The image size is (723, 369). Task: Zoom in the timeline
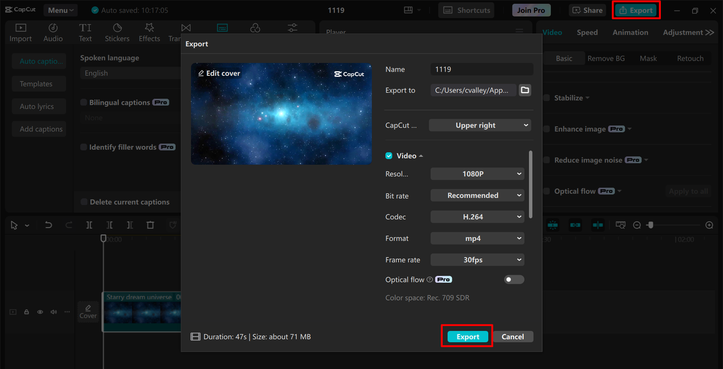[x=709, y=225]
